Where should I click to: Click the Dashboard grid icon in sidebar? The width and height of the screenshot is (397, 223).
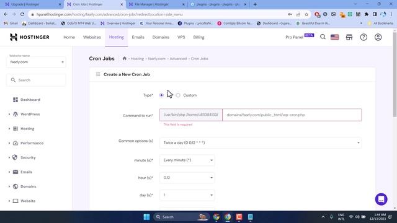[x=16, y=100]
